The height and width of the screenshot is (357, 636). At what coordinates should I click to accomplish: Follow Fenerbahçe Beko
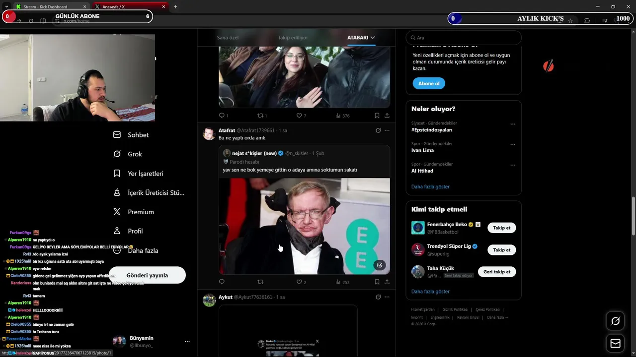tap(501, 228)
